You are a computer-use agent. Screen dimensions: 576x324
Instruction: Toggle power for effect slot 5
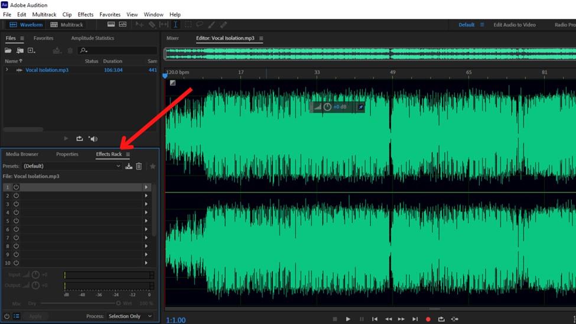click(x=16, y=221)
